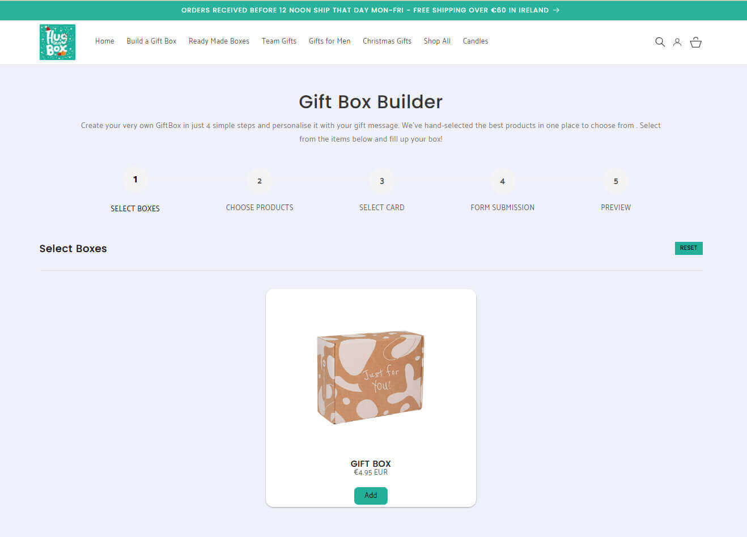Jump to step 4 Form Submission
The width and height of the screenshot is (747, 537).
tap(502, 181)
